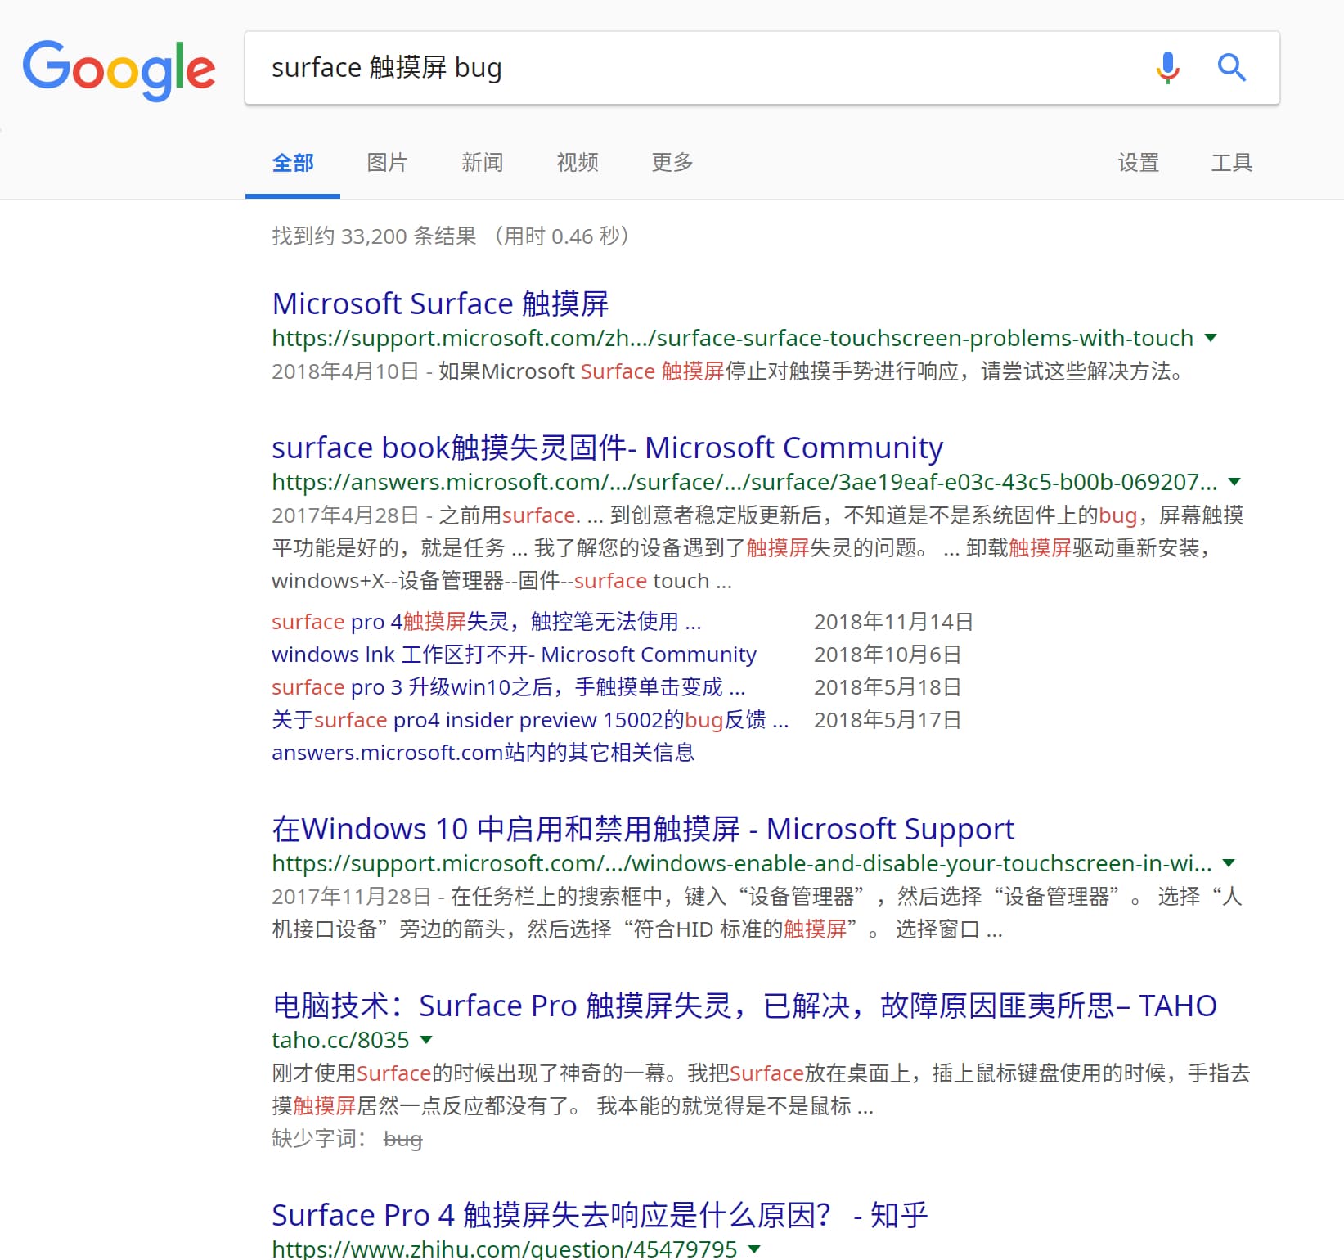Switch to the 新闻 tab
Image resolution: width=1344 pixels, height=1260 pixels.
(483, 163)
